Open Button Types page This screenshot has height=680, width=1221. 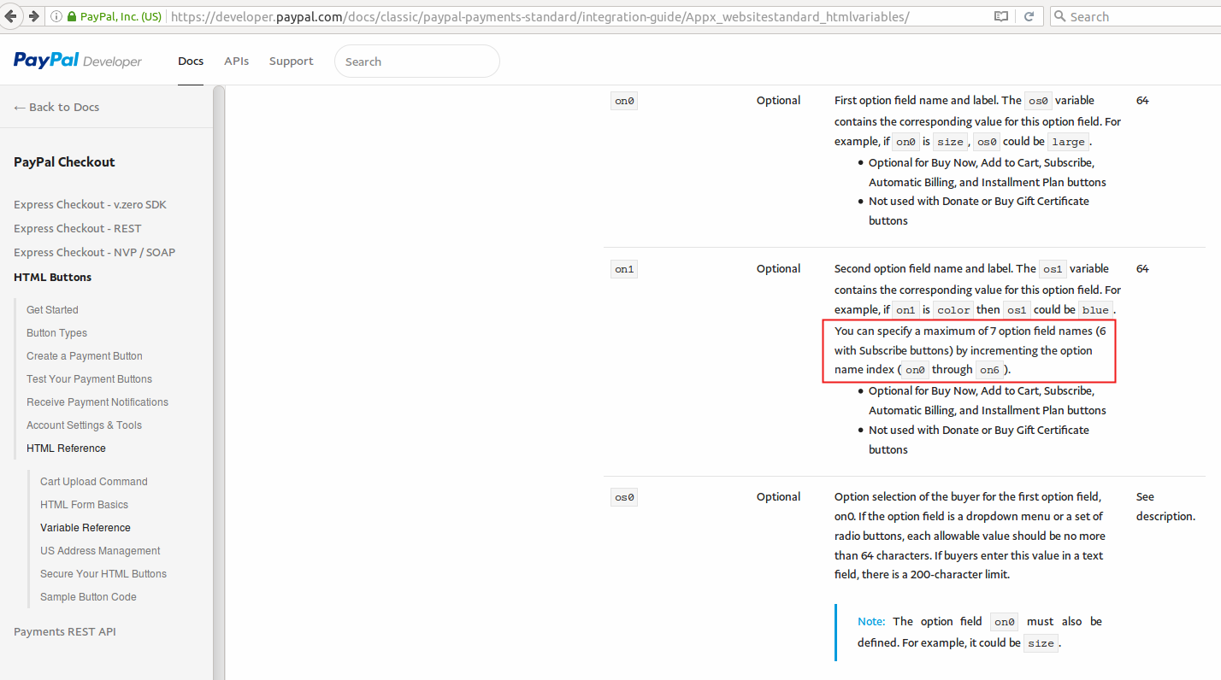pos(56,332)
